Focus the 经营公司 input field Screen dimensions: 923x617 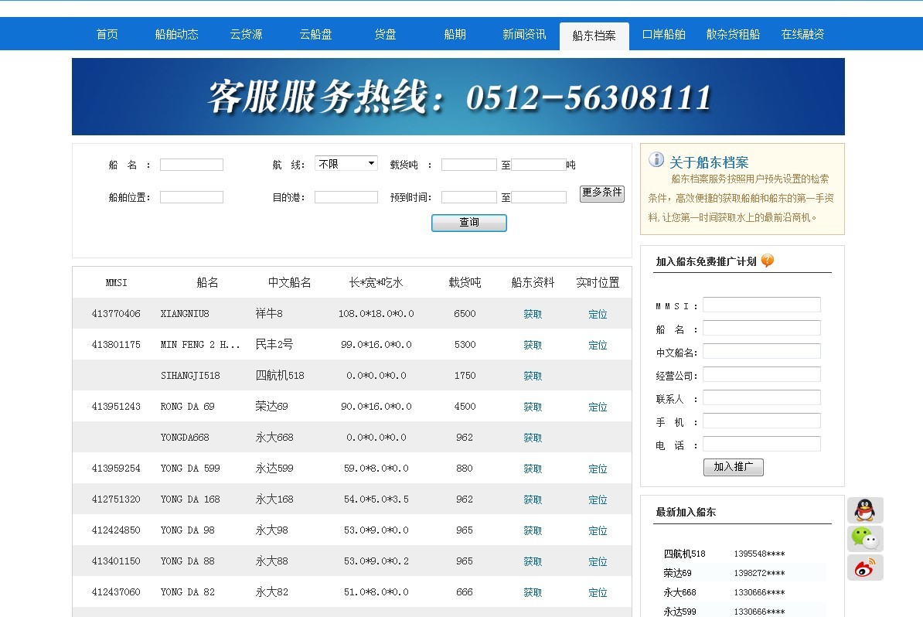pos(761,374)
